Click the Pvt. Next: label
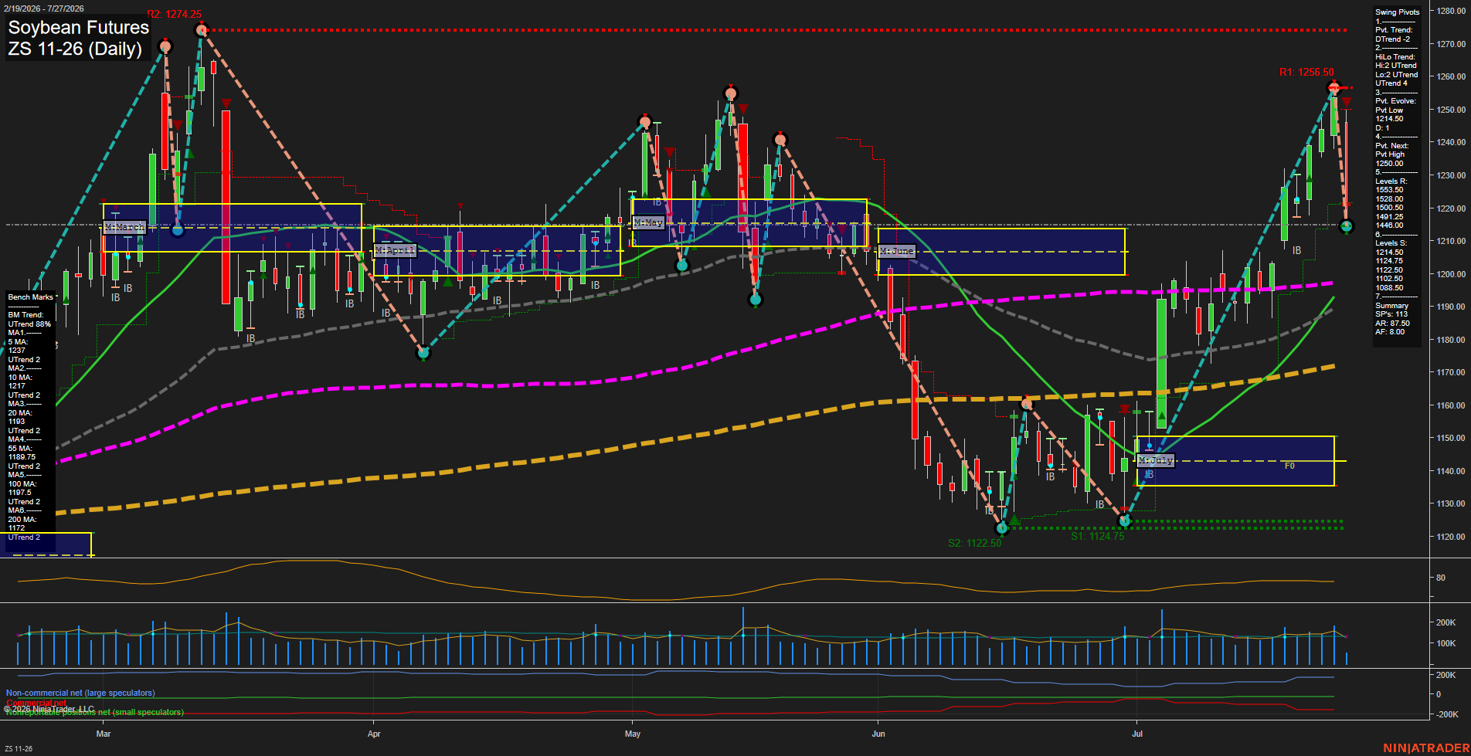This screenshot has height=756, width=1471. point(1392,146)
